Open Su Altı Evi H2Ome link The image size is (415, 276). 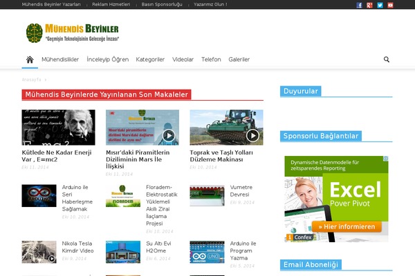pyautogui.click(x=158, y=247)
